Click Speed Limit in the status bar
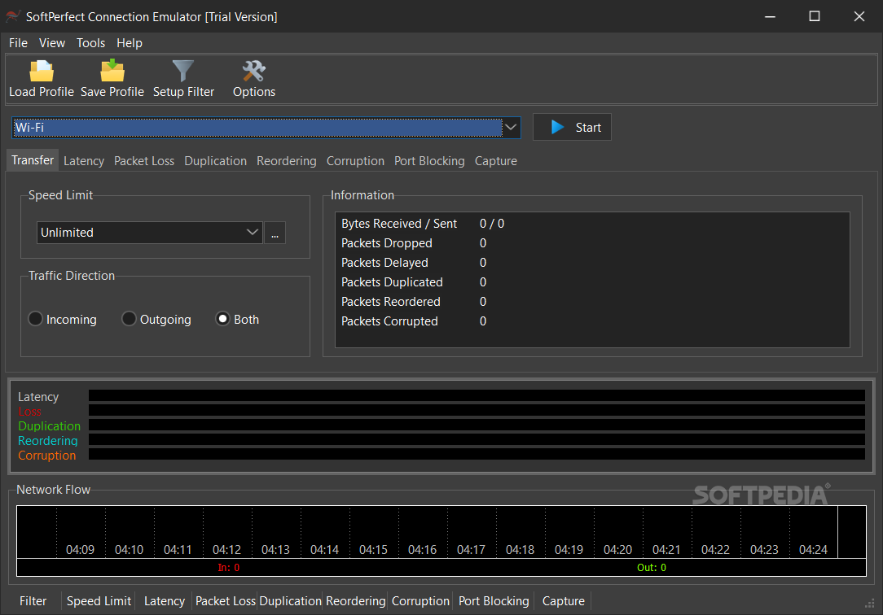883x615 pixels. coord(99,601)
